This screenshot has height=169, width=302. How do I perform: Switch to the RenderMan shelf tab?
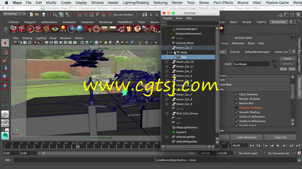coord(279,22)
